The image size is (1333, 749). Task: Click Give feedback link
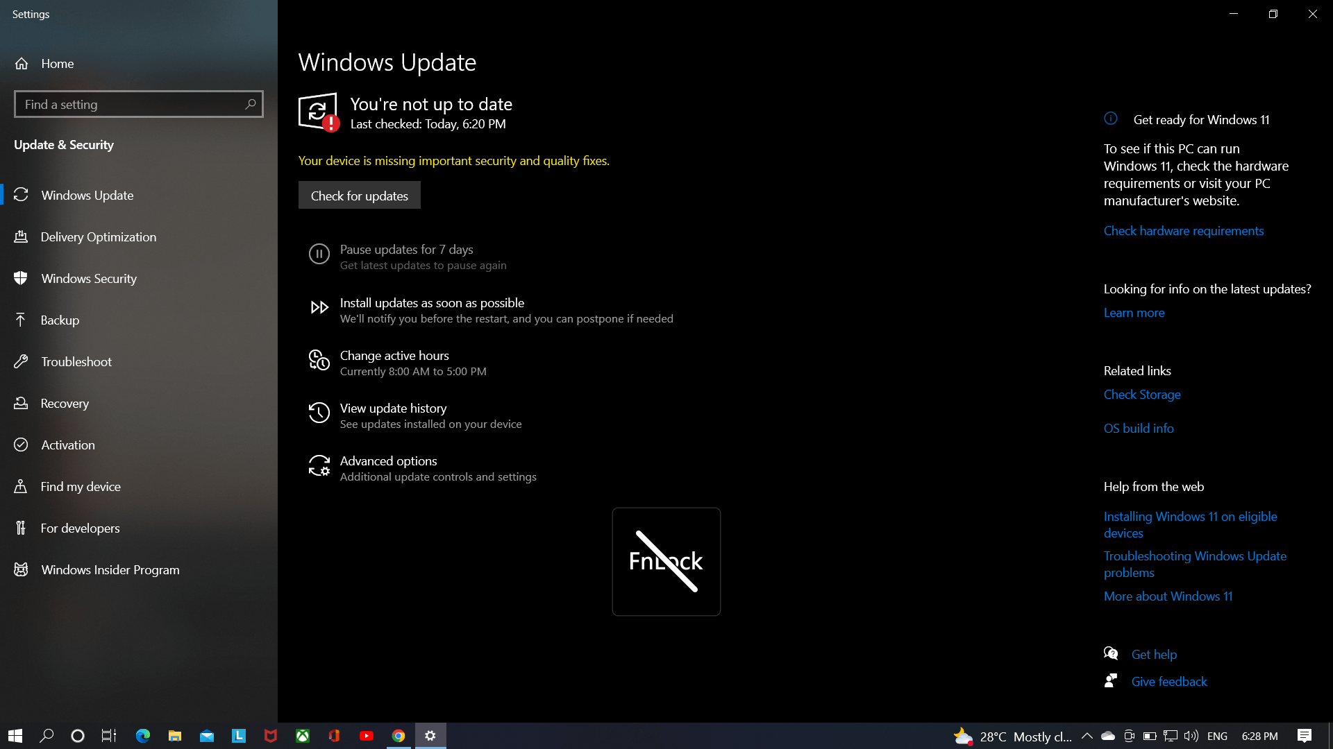click(1169, 682)
